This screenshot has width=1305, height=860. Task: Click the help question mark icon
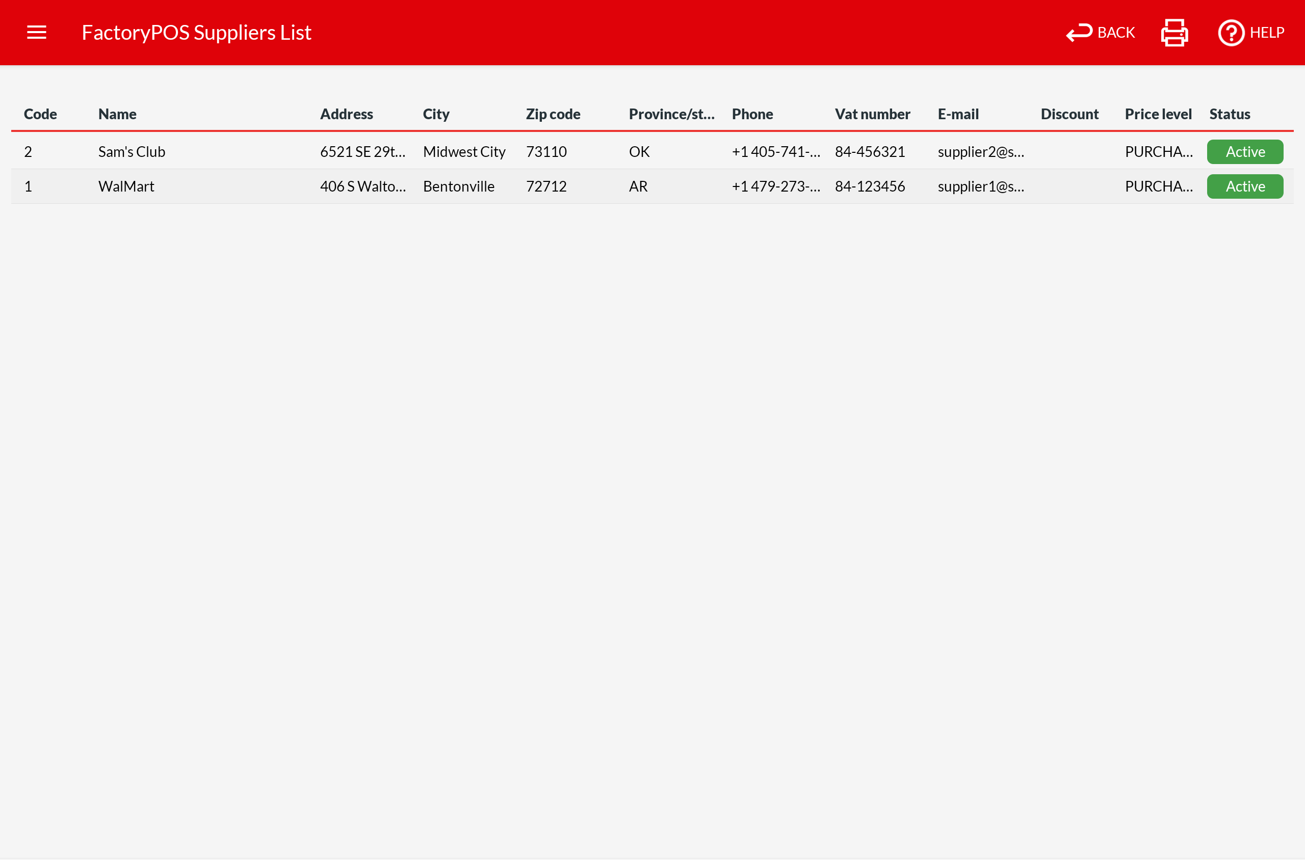click(x=1231, y=33)
